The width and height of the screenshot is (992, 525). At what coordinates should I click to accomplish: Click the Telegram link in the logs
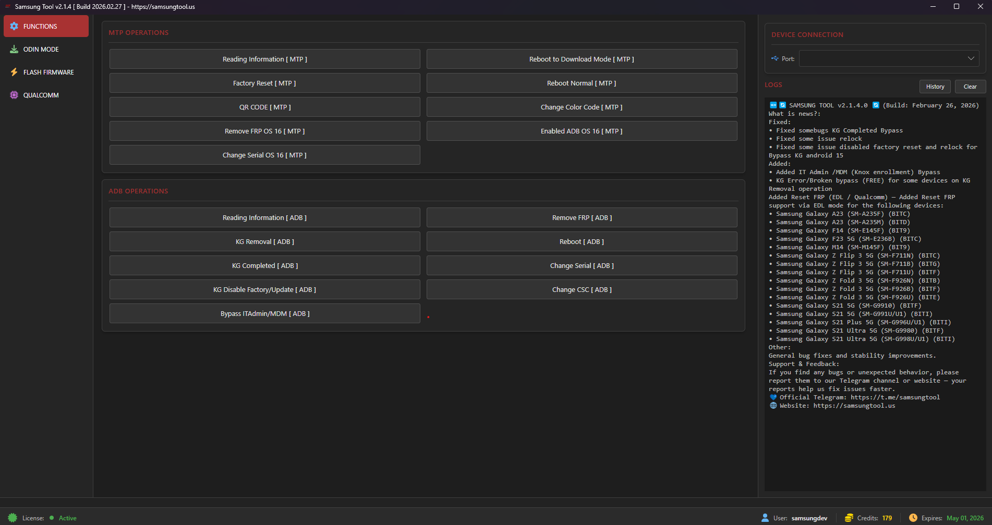pyautogui.click(x=895, y=397)
